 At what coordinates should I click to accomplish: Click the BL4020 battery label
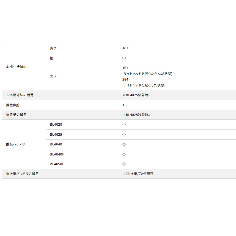pos(56,124)
